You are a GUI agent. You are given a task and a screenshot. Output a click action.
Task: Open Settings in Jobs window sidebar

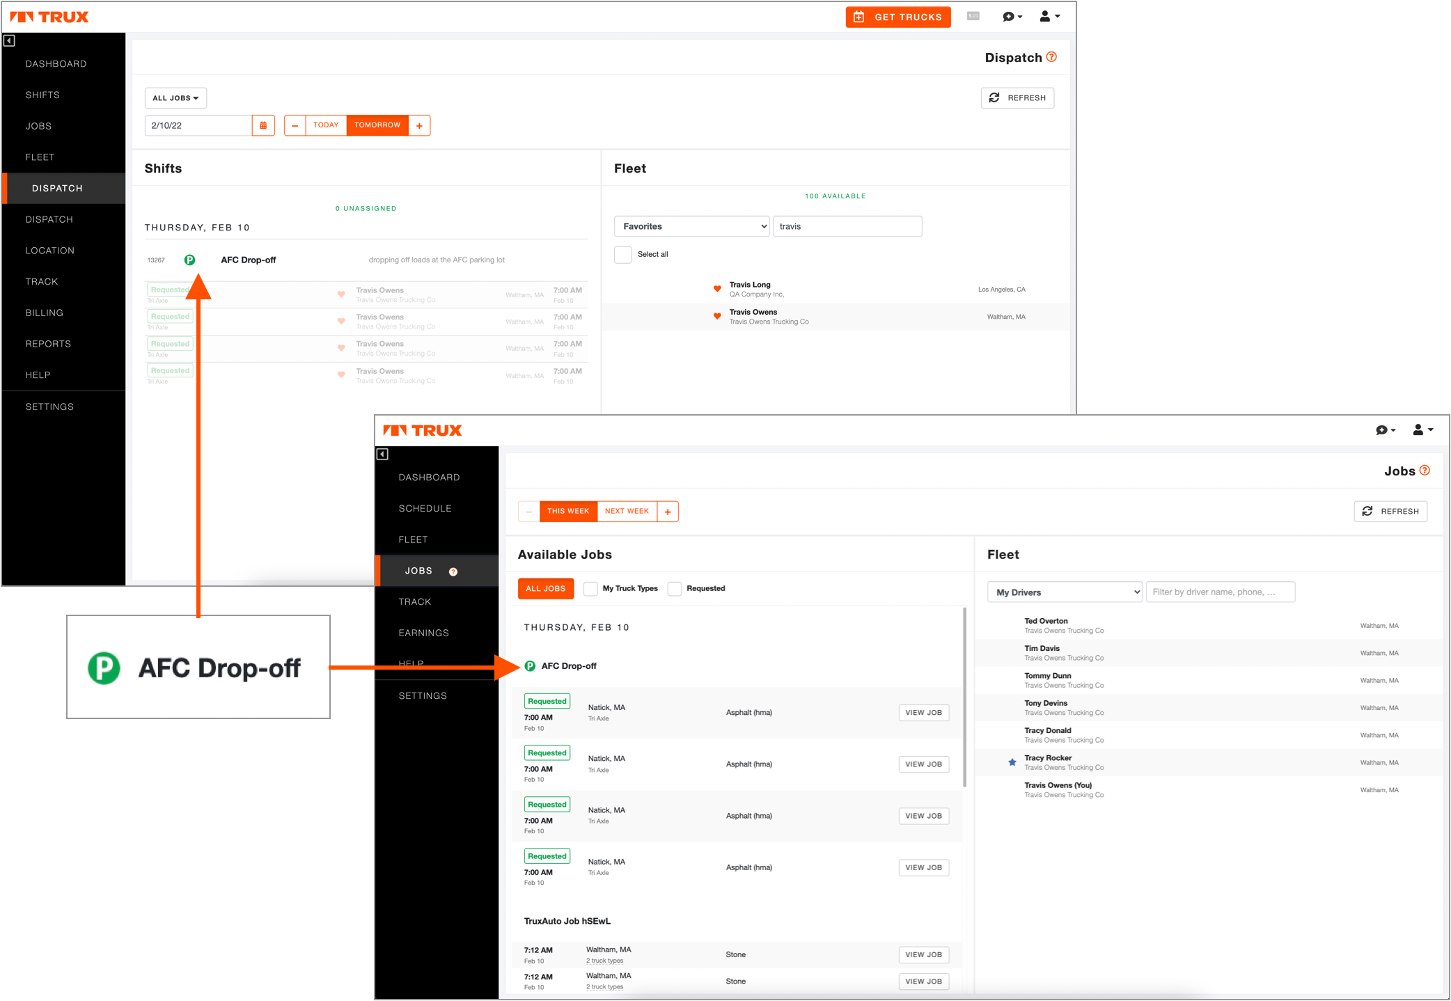pos(423,696)
